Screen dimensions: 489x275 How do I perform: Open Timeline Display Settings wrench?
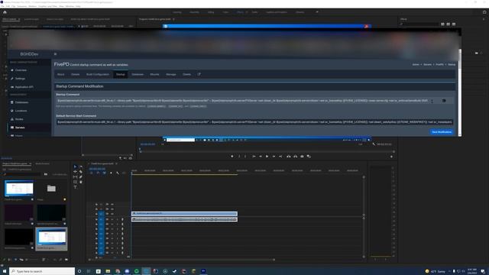[x=118, y=173]
